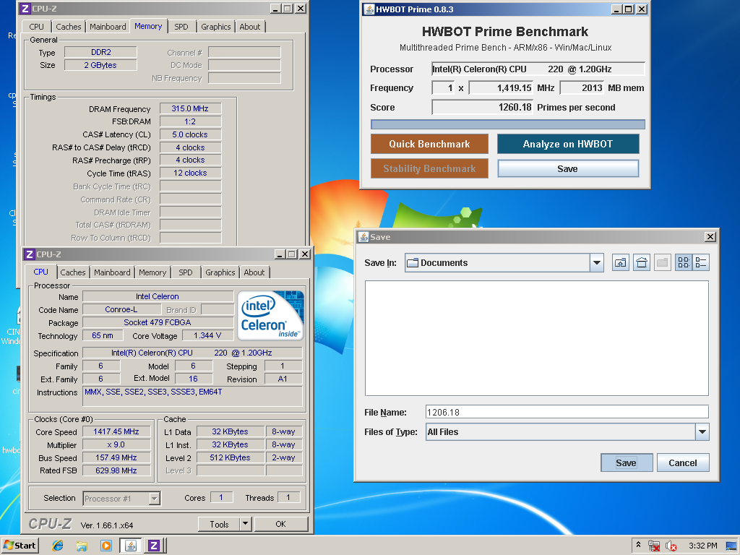The image size is (740, 555).
Task: Click the Tools button in CPU-Z
Action: [x=219, y=524]
